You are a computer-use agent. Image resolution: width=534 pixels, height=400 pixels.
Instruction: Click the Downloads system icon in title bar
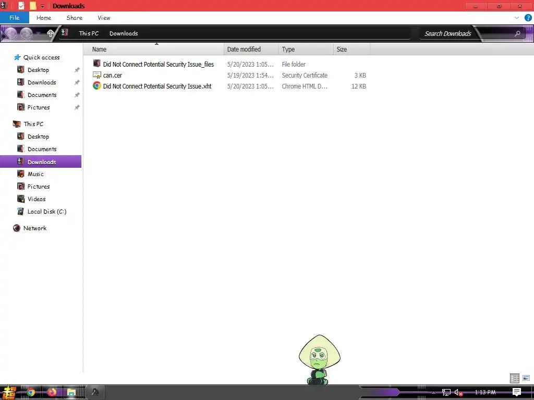click(x=4, y=6)
